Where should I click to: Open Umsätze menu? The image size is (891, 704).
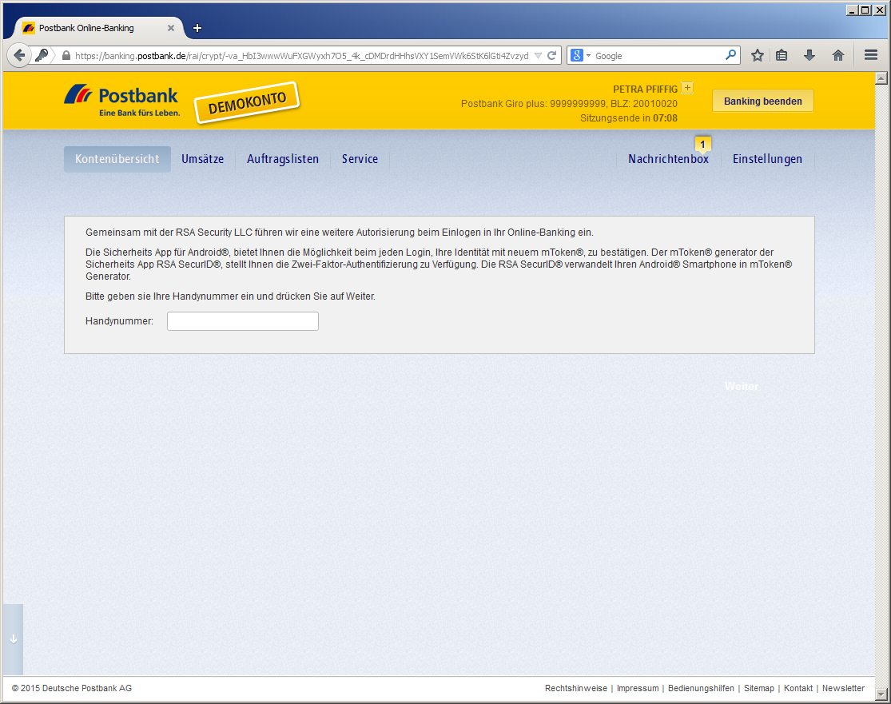tap(202, 159)
